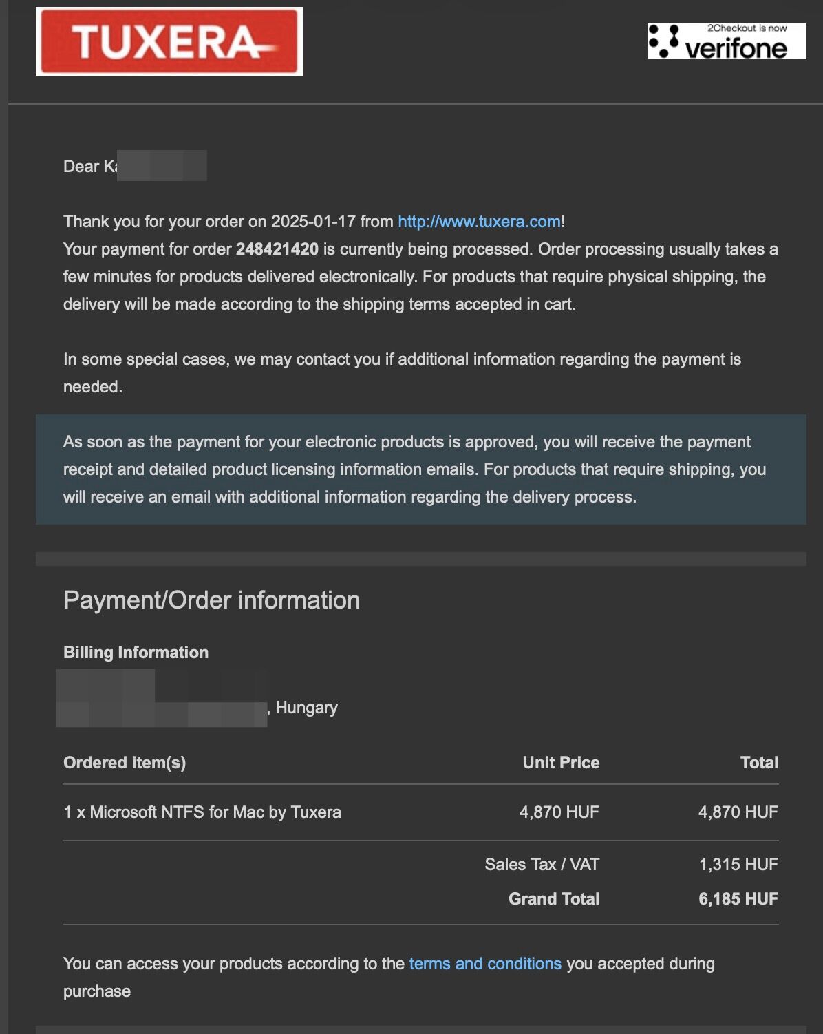
Task: Click the 4,870 HUF unit price value
Action: pyautogui.click(x=559, y=812)
